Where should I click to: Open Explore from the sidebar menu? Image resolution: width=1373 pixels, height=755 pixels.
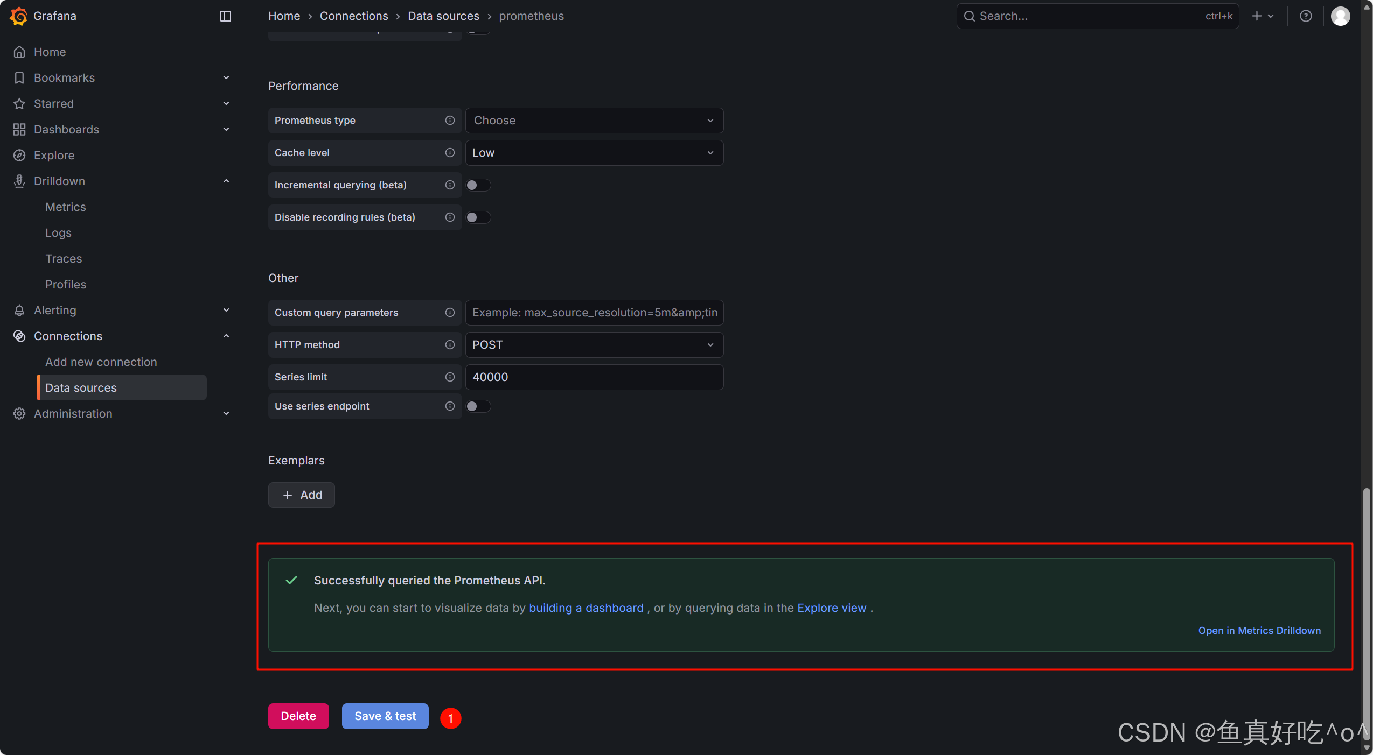tap(54, 156)
